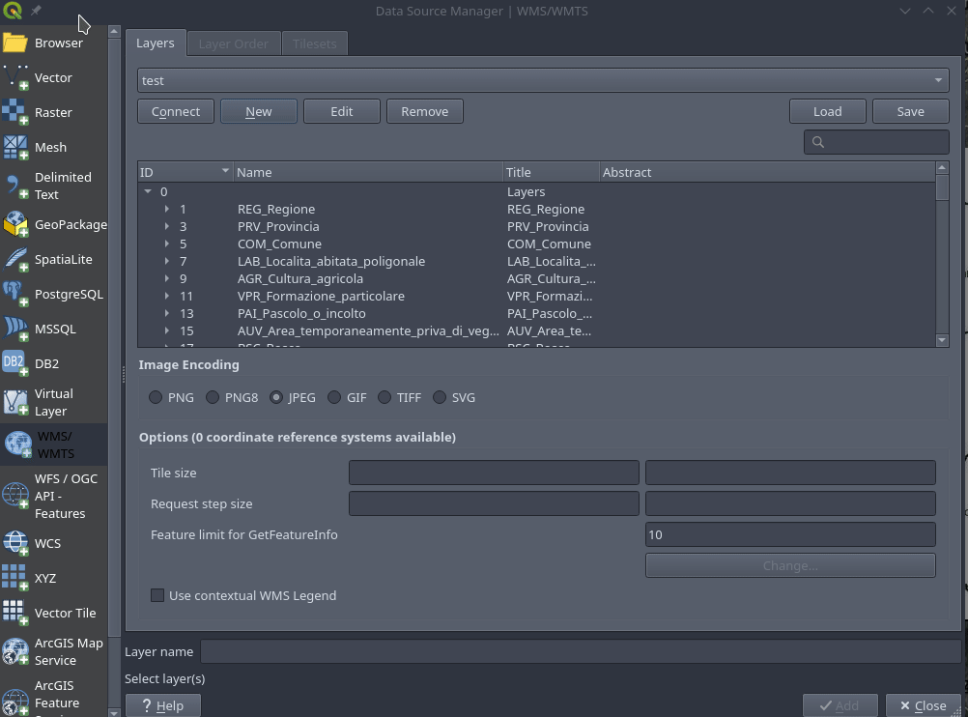Expand layer 13 PAI_Pascolo_o_incolto
The image size is (968, 717).
coord(167,313)
